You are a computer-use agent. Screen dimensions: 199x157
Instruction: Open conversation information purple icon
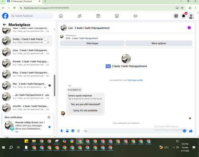(x=189, y=28)
